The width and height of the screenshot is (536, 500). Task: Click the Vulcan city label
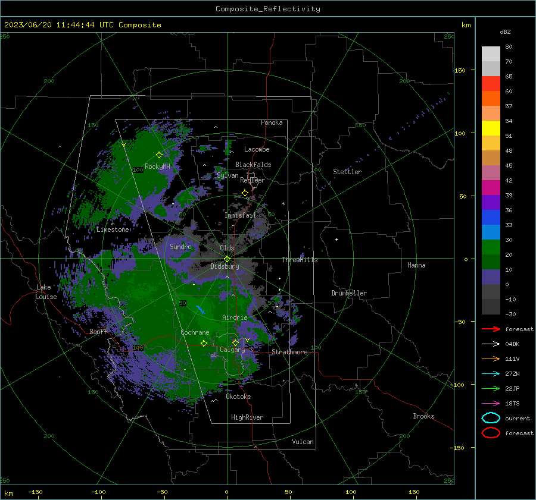pyautogui.click(x=303, y=442)
